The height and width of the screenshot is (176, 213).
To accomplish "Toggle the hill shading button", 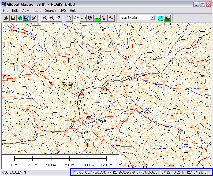I will point(160,18).
